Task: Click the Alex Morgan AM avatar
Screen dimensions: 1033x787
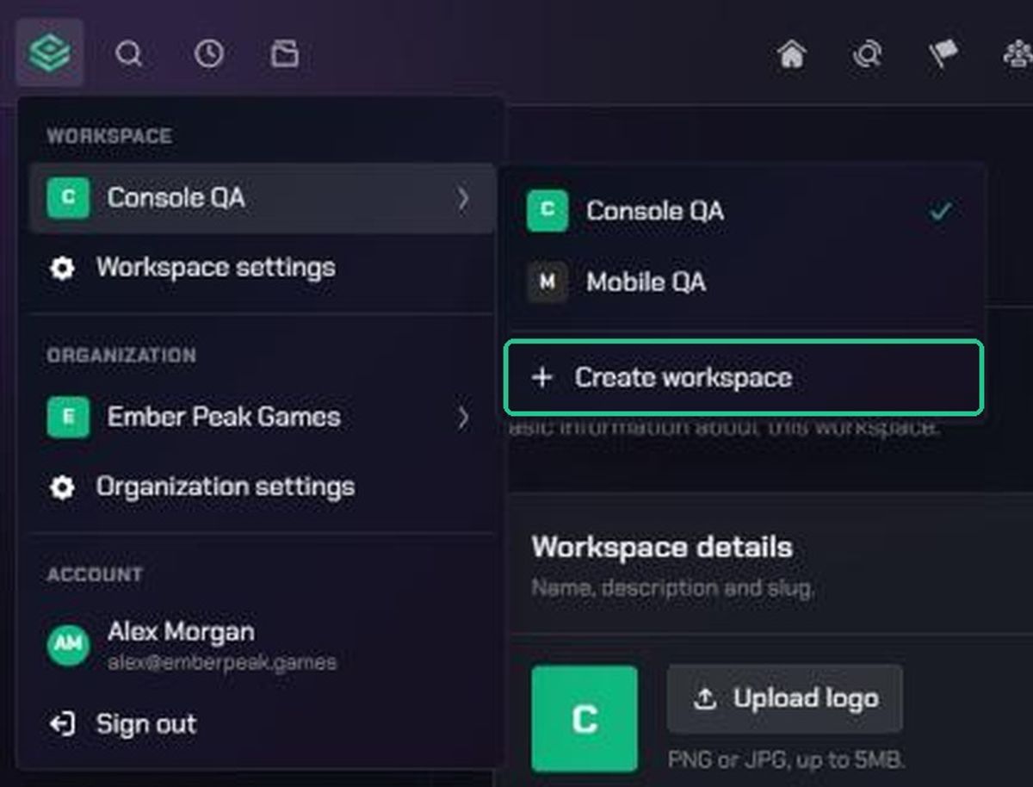Action: point(68,646)
